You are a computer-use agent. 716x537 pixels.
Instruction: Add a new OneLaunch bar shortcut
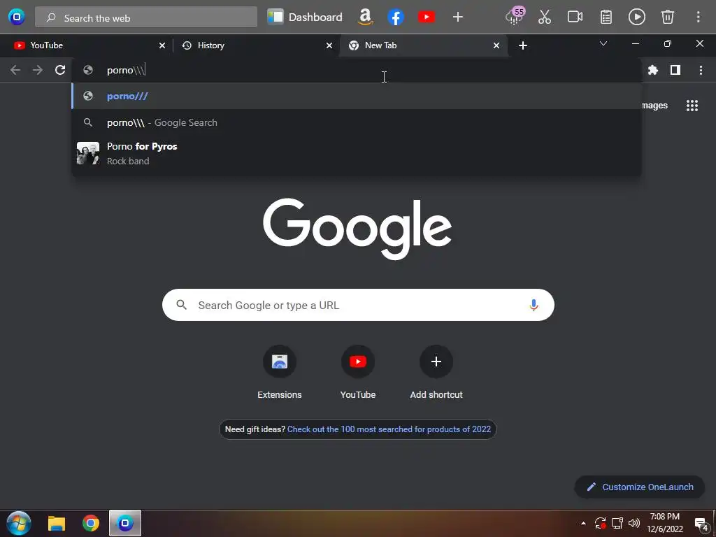pos(457,17)
